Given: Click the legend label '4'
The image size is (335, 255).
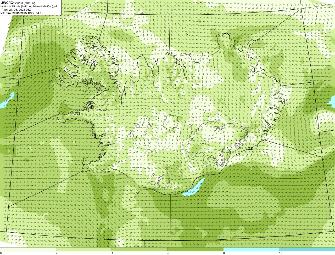Looking at the screenshot, I should coord(113,253).
